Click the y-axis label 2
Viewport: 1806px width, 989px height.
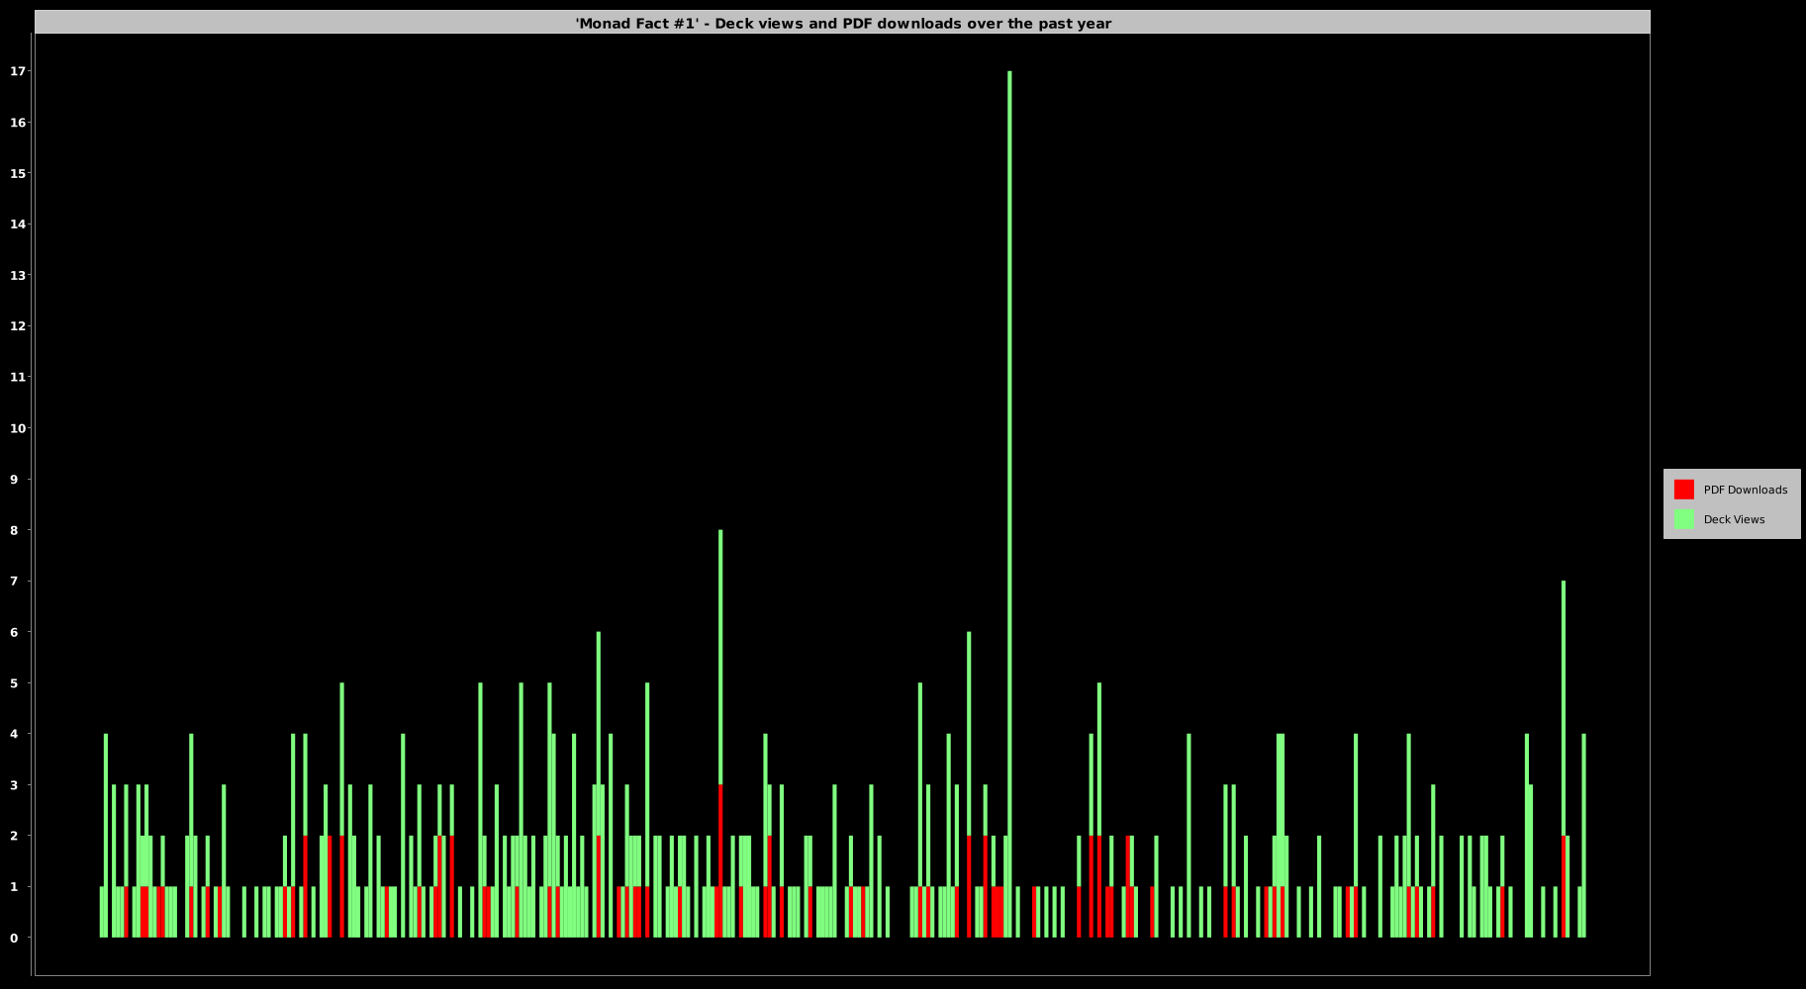(14, 836)
